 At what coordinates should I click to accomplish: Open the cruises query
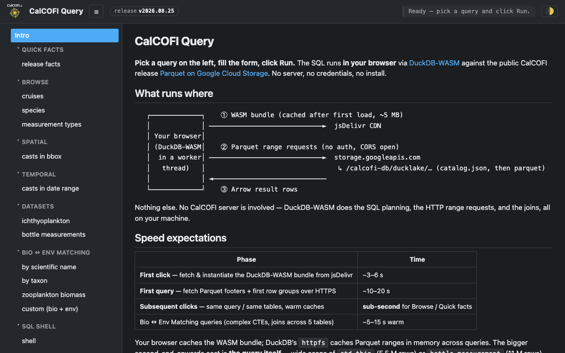(32, 96)
